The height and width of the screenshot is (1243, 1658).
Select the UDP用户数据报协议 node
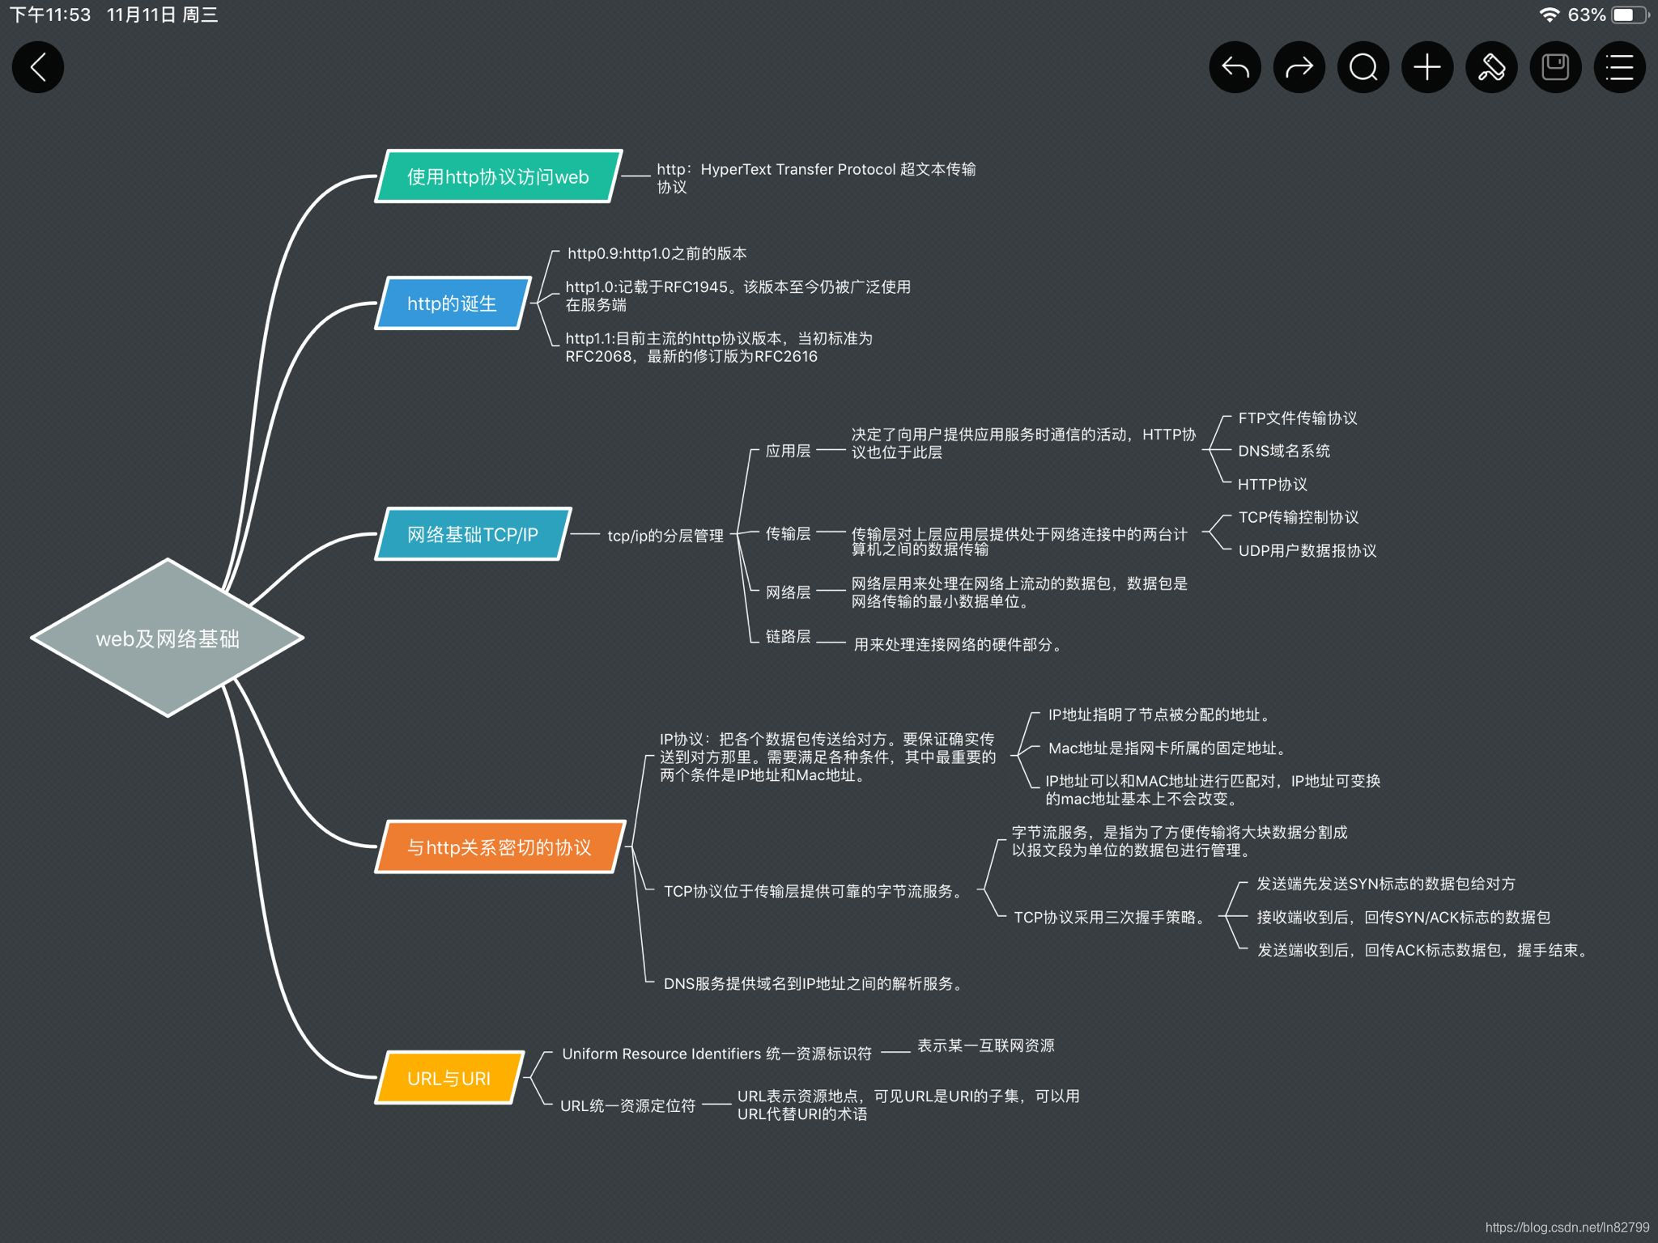[x=1307, y=550]
